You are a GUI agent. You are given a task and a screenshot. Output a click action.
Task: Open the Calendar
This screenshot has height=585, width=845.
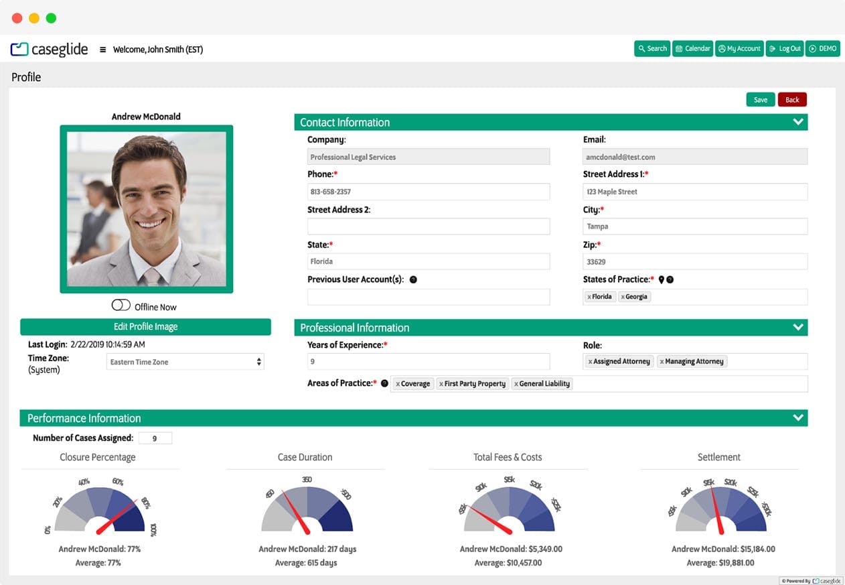[692, 49]
